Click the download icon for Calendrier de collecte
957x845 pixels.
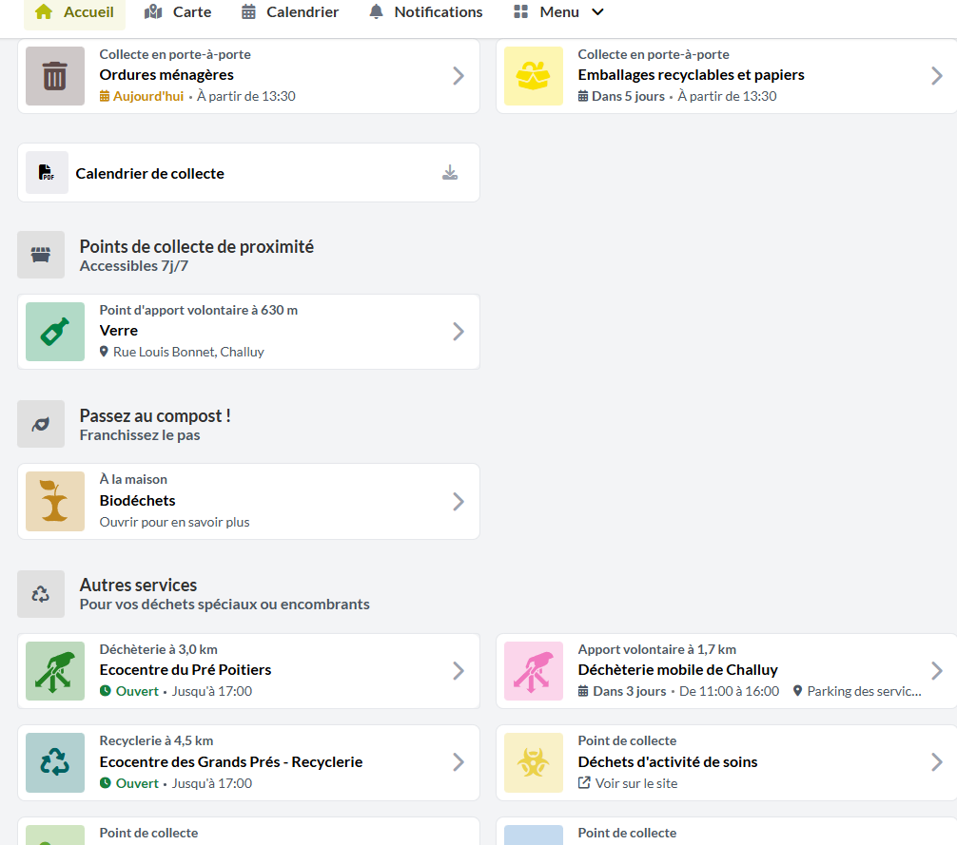[450, 173]
